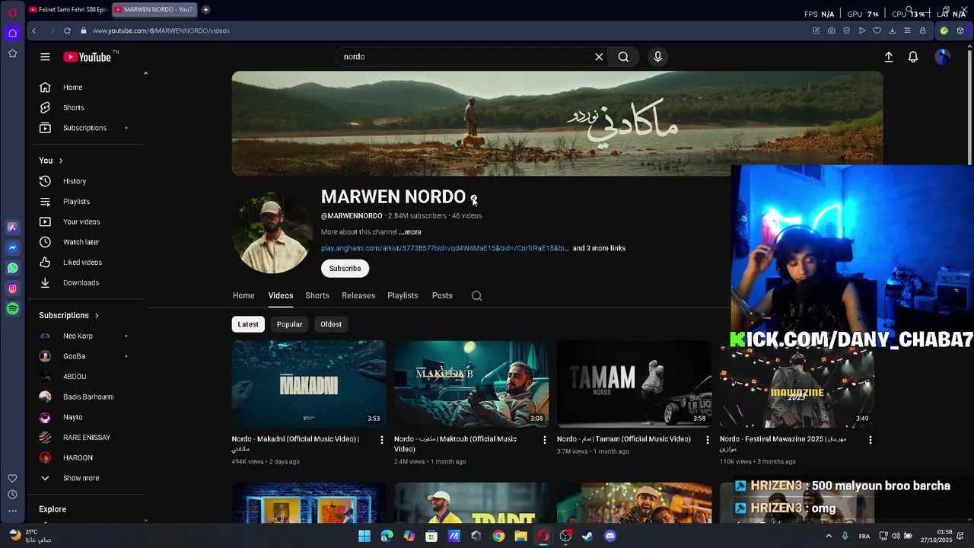Click the search magnifier button
The image size is (974, 548).
[623, 57]
